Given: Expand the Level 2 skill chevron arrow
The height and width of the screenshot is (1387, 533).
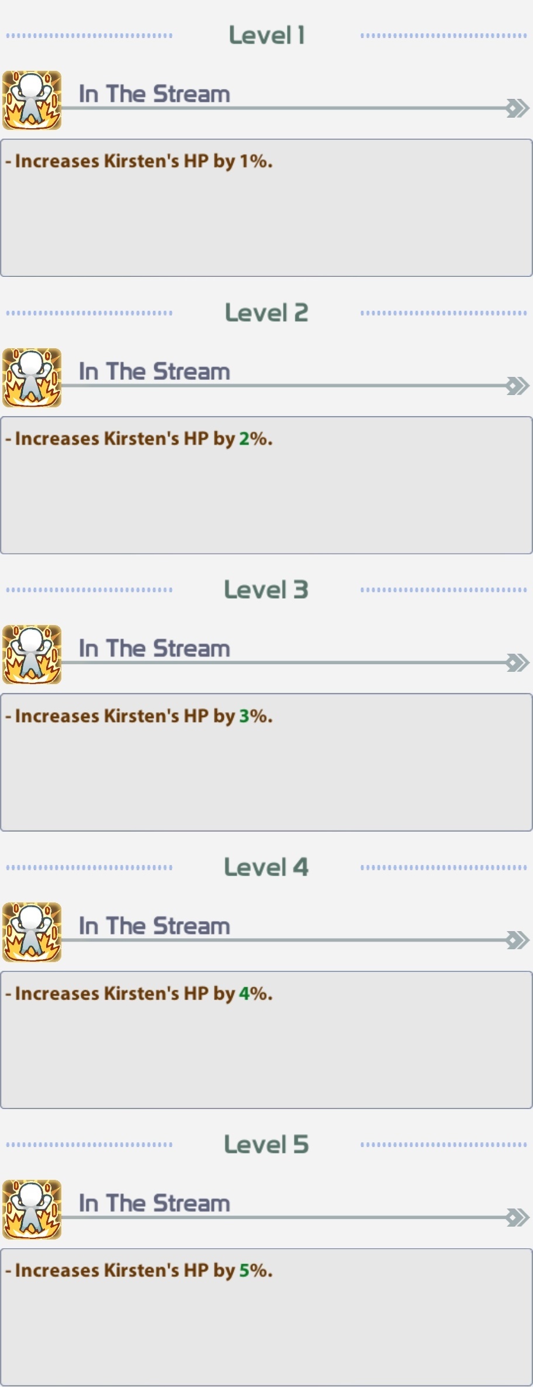Looking at the screenshot, I should tap(518, 386).
